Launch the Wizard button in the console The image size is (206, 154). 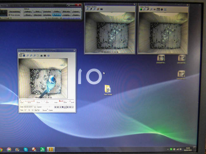[x=28, y=15]
